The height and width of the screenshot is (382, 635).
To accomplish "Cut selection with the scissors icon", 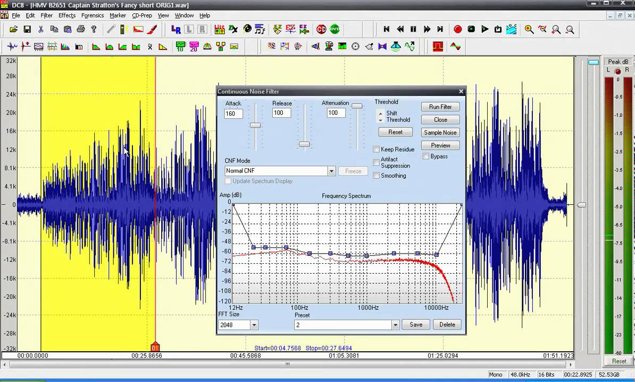I will coord(40,29).
